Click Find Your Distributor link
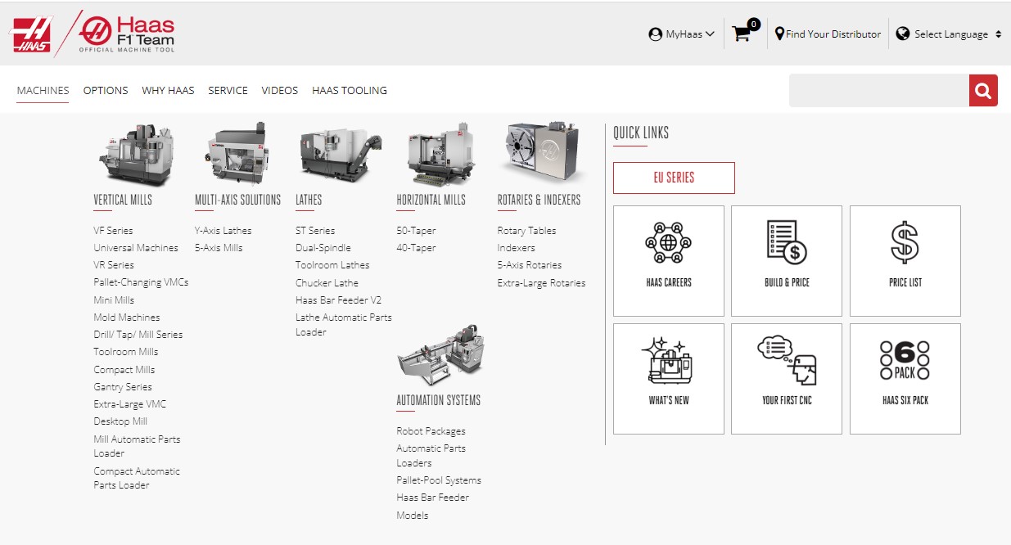 click(828, 34)
